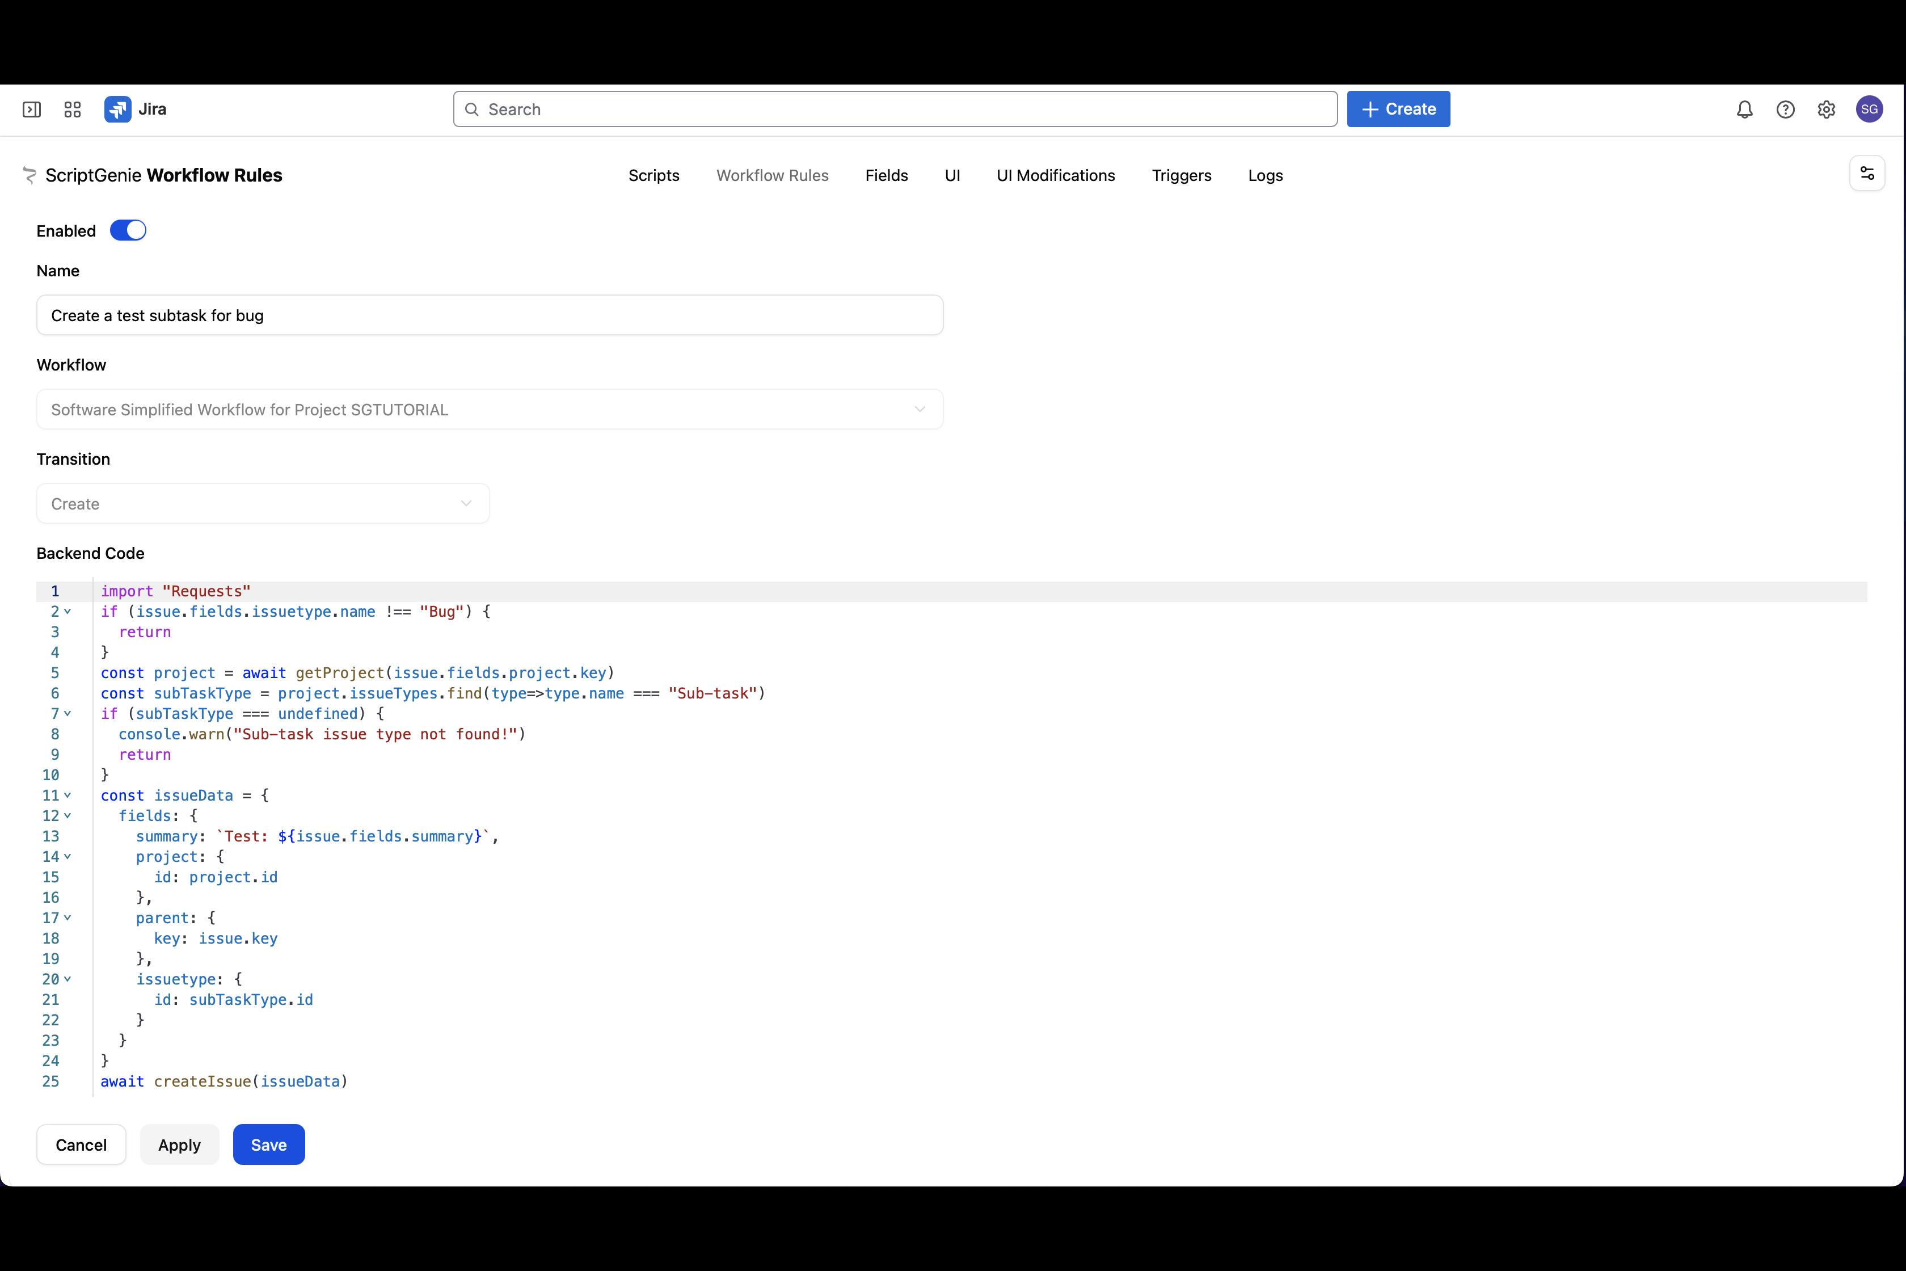This screenshot has height=1271, width=1906.
Task: Go to the Logs tab
Action: (1264, 176)
